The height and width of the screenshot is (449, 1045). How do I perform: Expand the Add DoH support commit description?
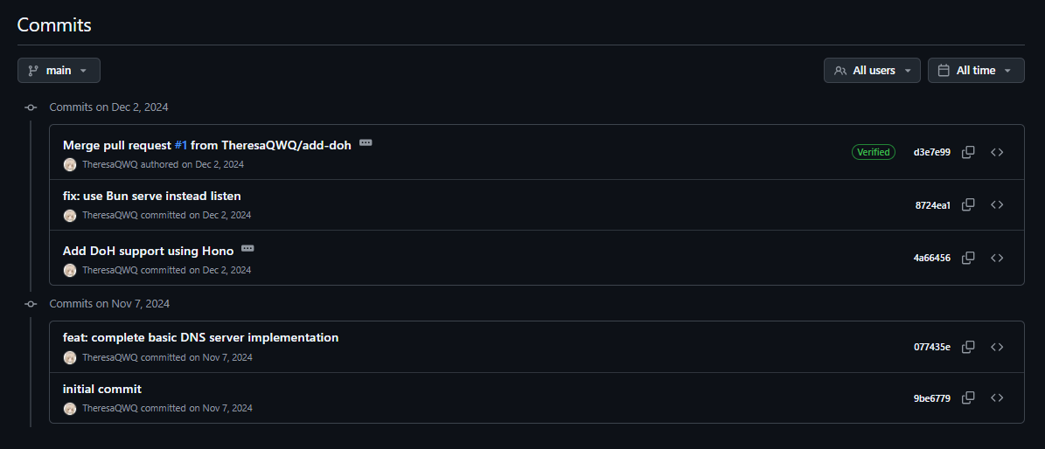pos(247,248)
